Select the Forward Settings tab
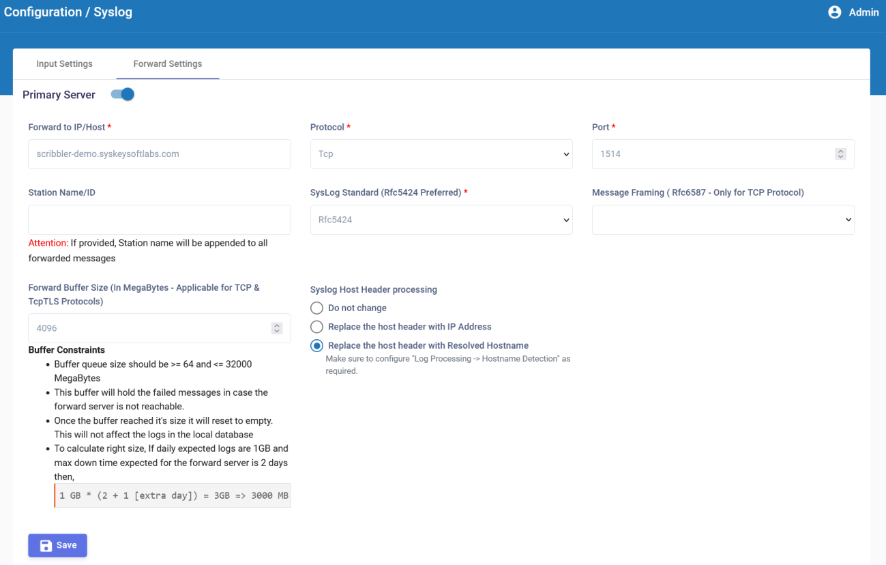886x565 pixels. tap(167, 64)
